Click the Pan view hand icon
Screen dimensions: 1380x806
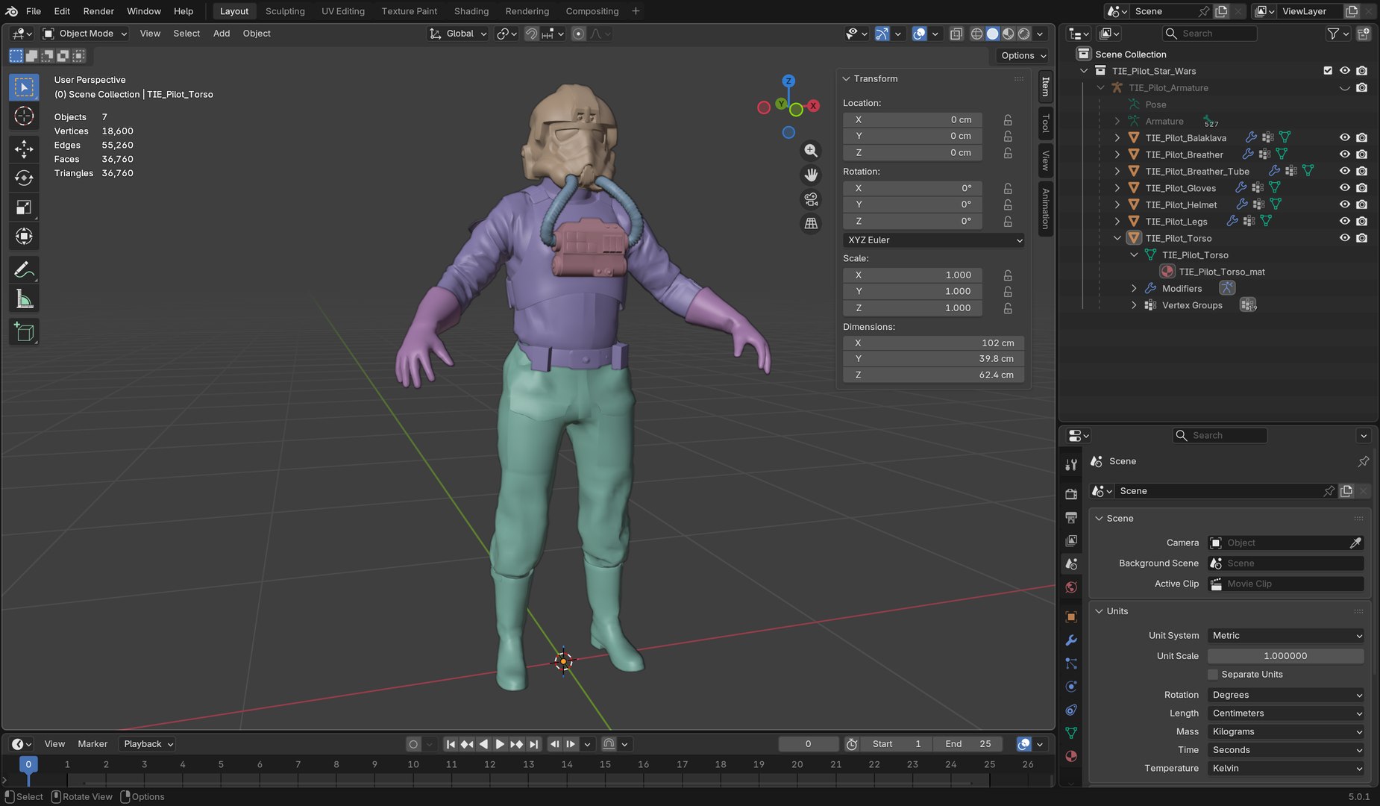pyautogui.click(x=811, y=175)
